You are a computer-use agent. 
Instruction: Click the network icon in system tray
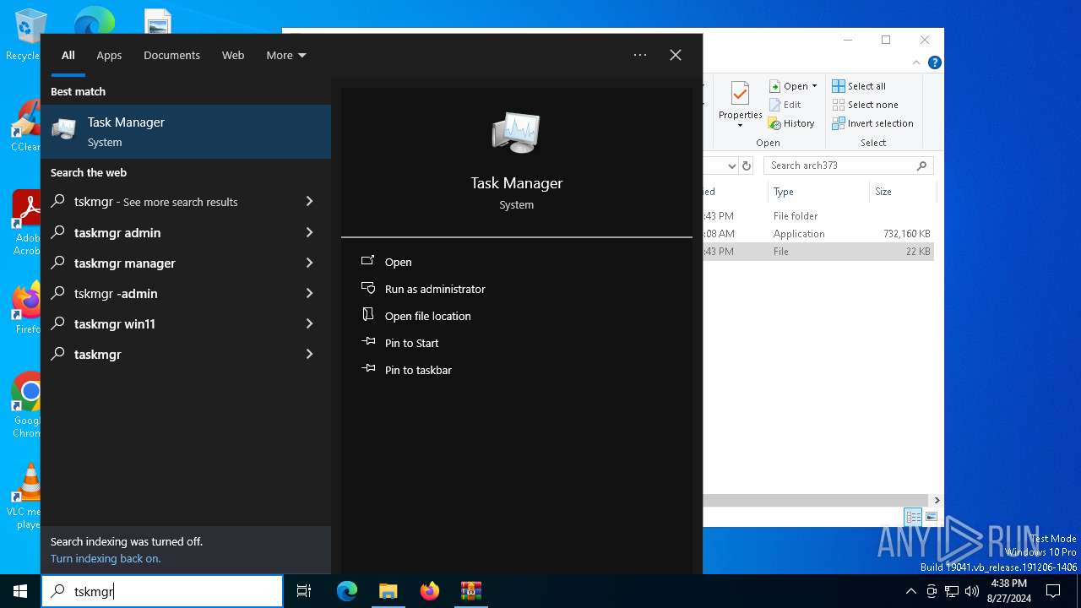pos(952,591)
